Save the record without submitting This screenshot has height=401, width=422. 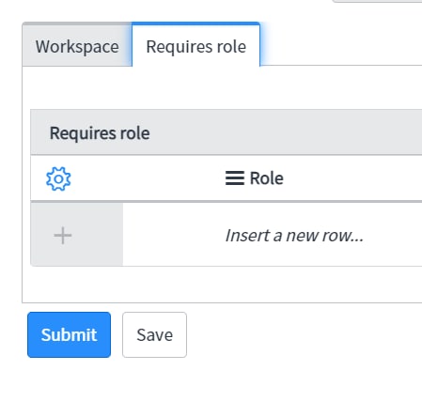click(x=154, y=334)
